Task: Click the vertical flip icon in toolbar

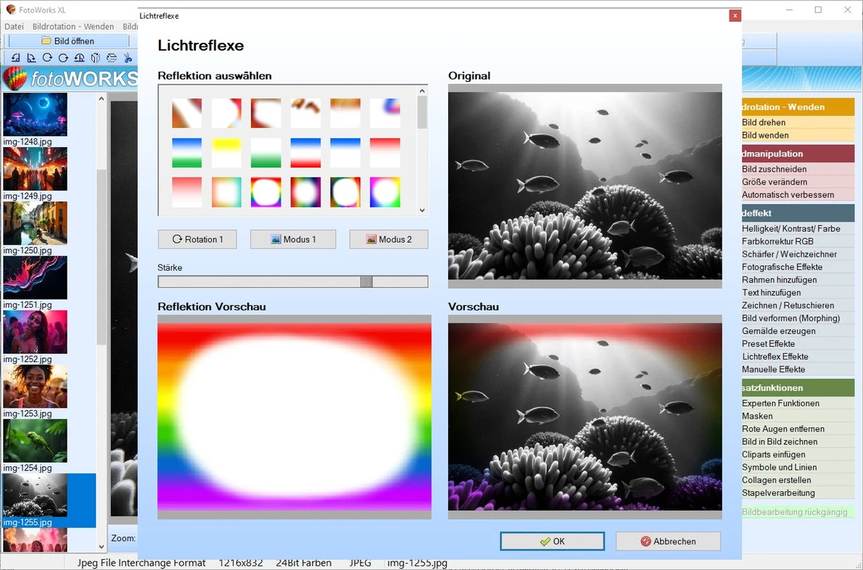Action: coord(112,58)
